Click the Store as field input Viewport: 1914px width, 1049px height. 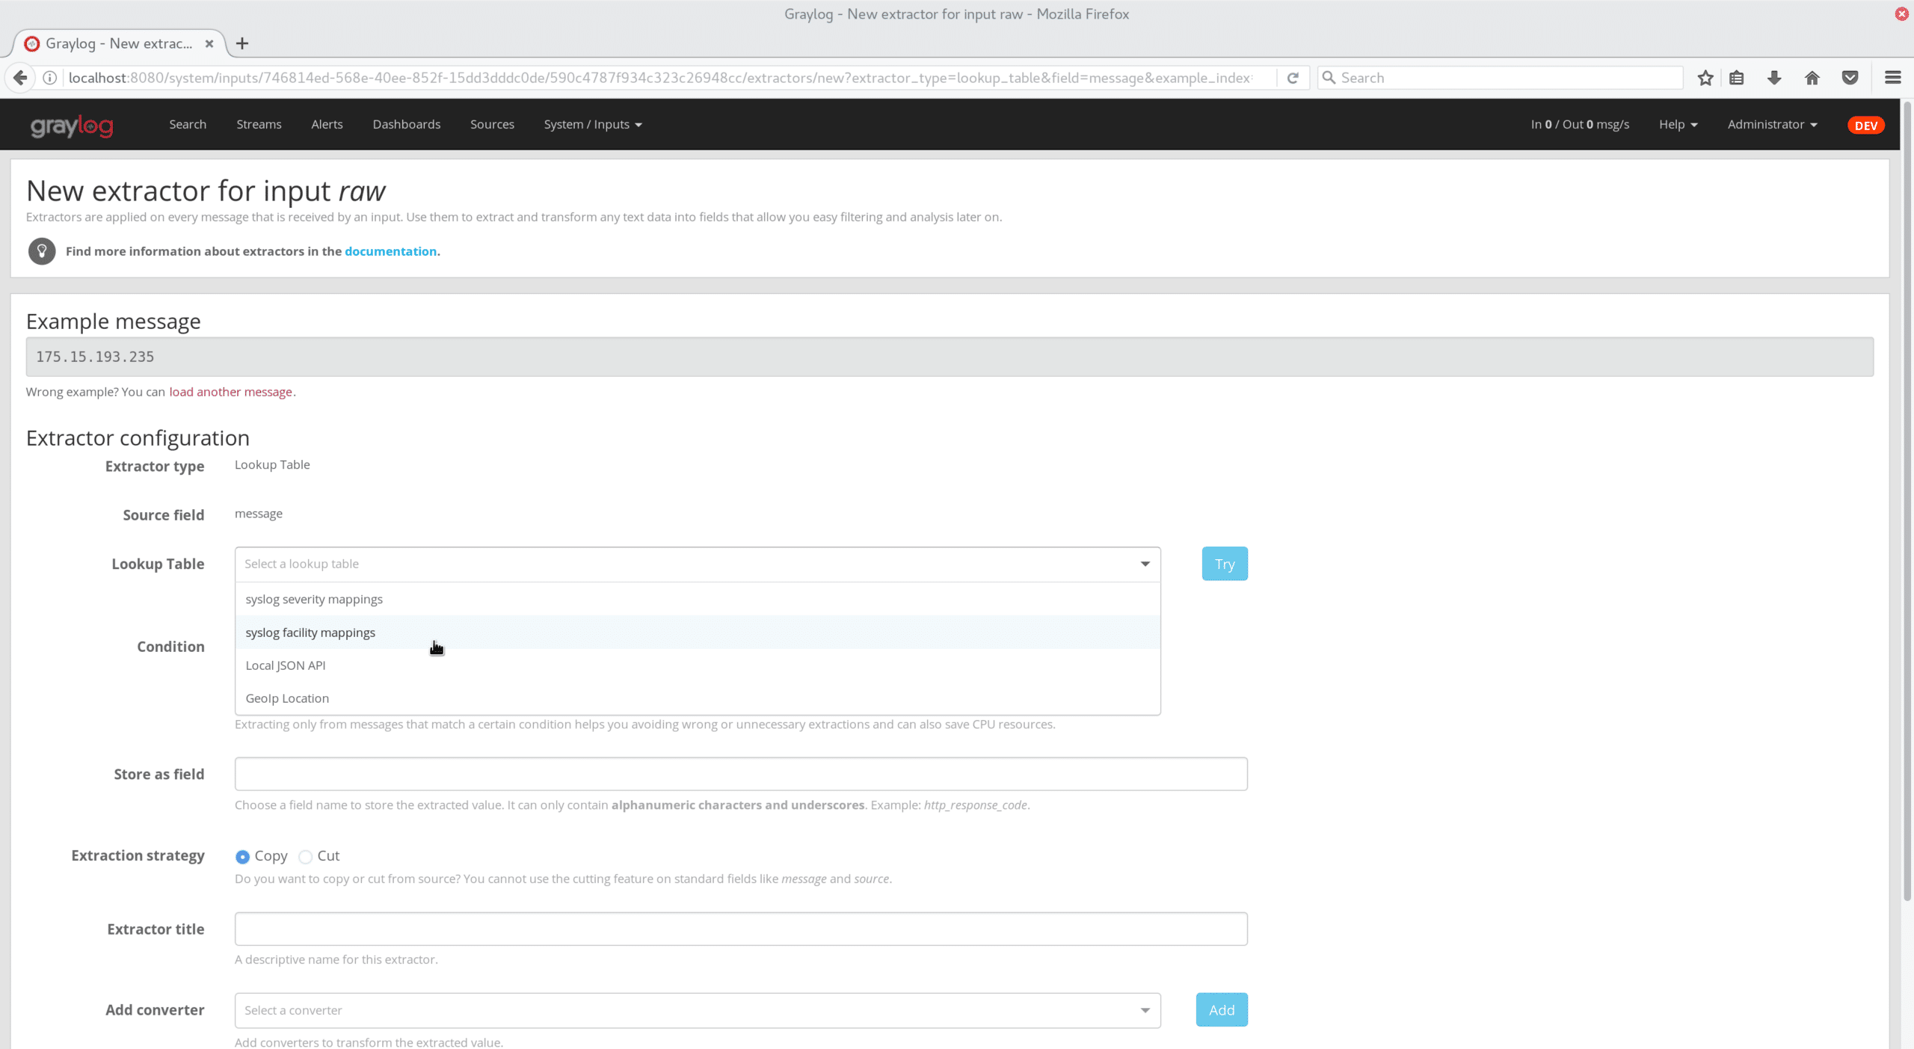(x=740, y=774)
